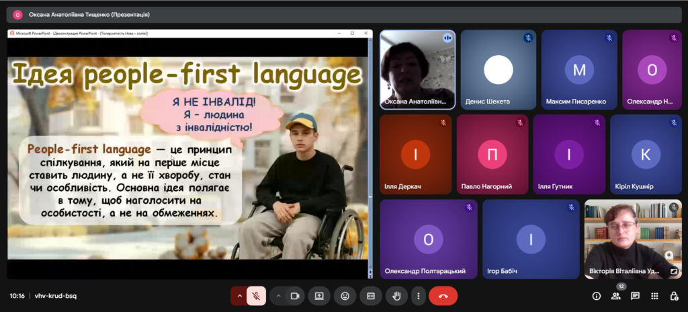Raise your hand

coord(396,296)
